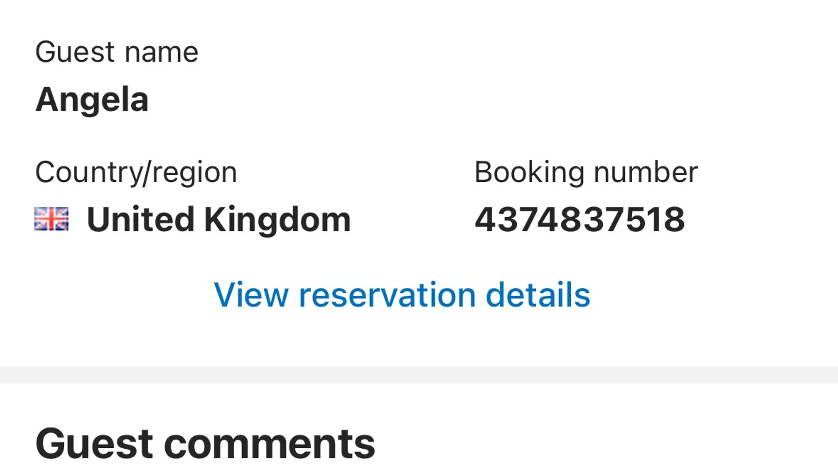Select the United Kingdom country text
838x466 pixels.
pyautogui.click(x=218, y=219)
